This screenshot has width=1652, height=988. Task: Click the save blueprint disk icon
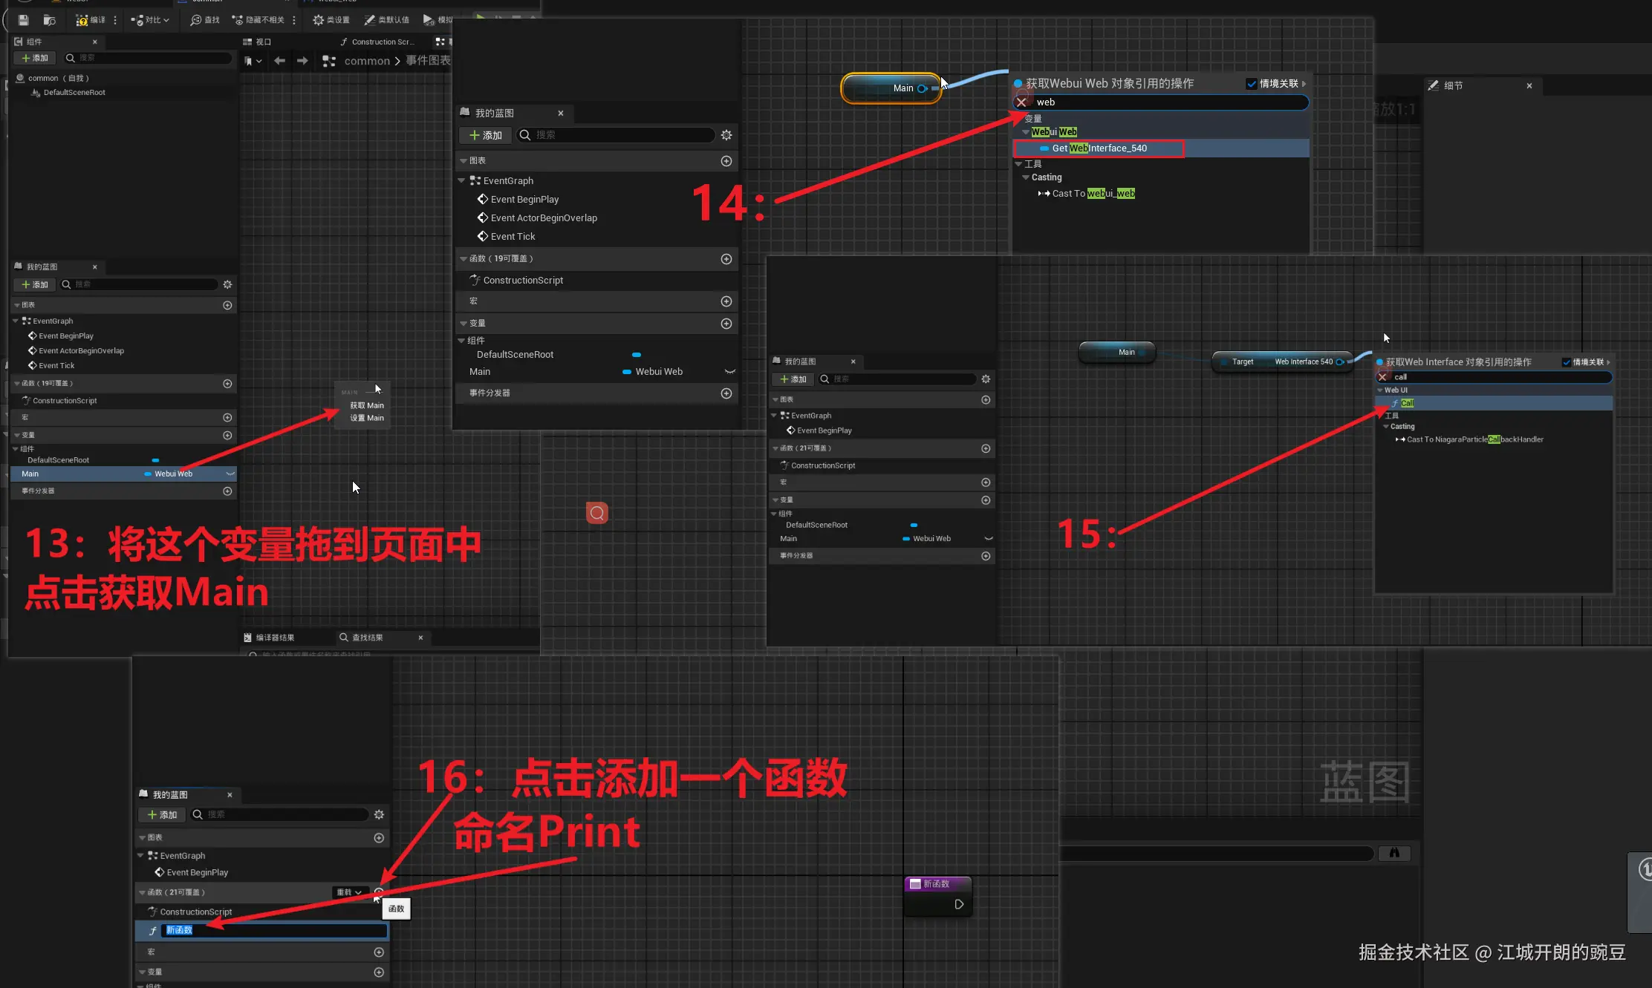tap(23, 20)
